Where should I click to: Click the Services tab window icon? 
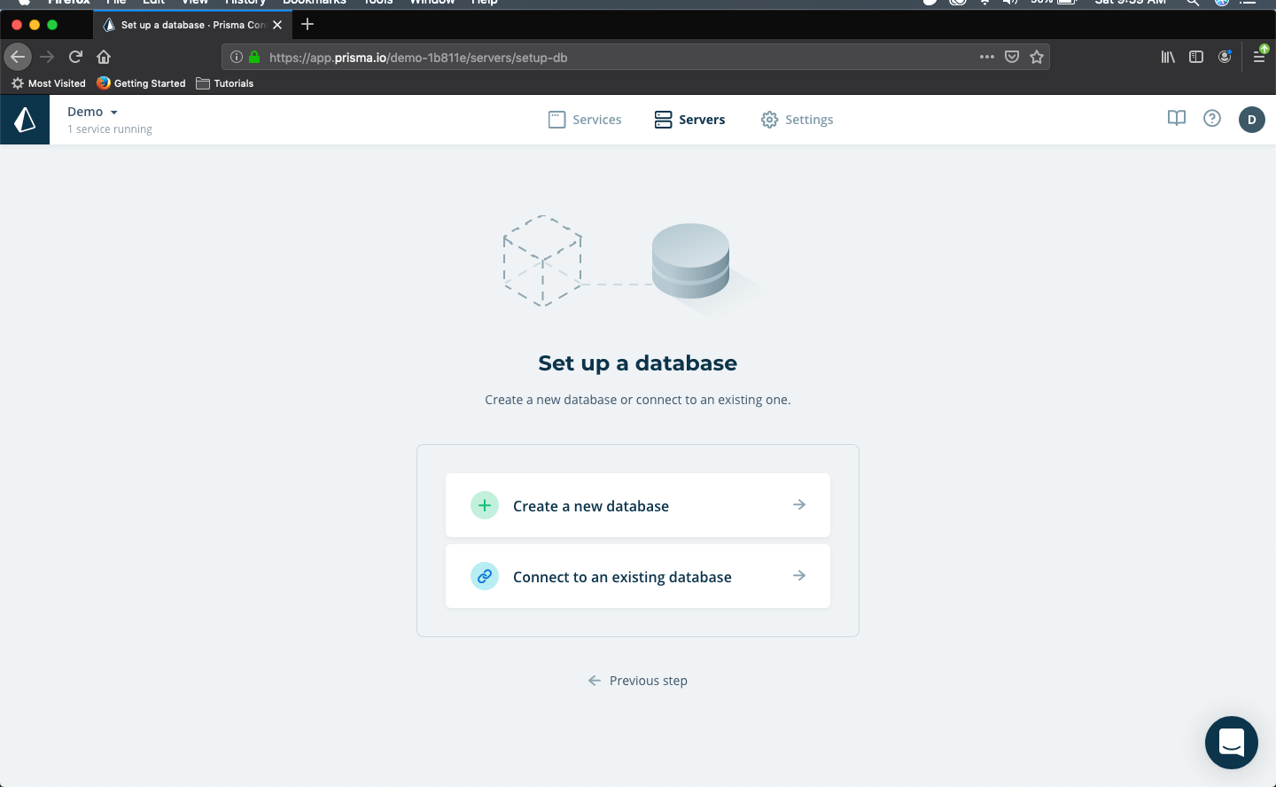click(x=556, y=120)
